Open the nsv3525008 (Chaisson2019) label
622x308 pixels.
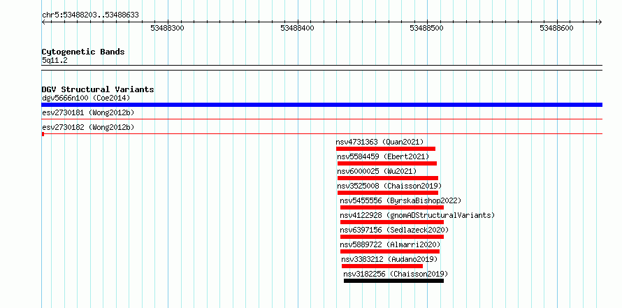[389, 186]
